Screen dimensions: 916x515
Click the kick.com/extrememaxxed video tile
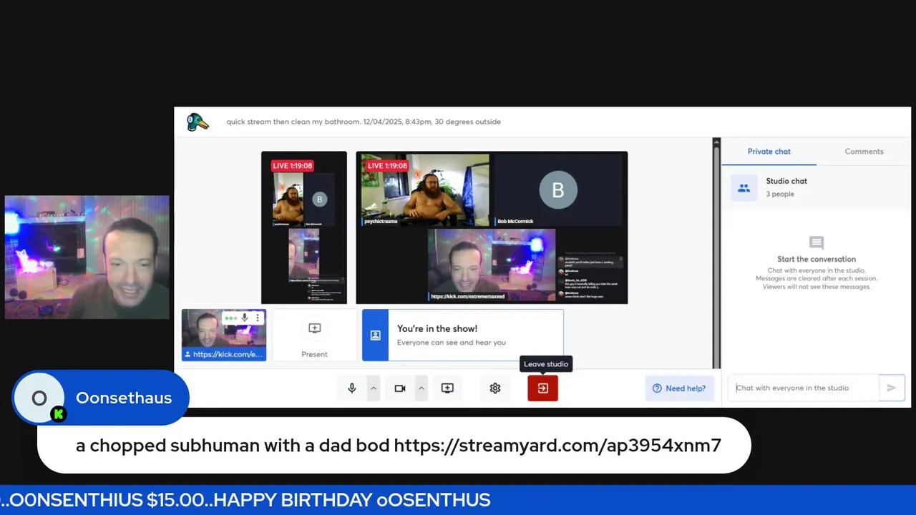[x=492, y=265]
